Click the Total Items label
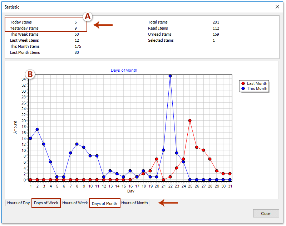The height and width of the screenshot is (226, 286). tap(158, 22)
